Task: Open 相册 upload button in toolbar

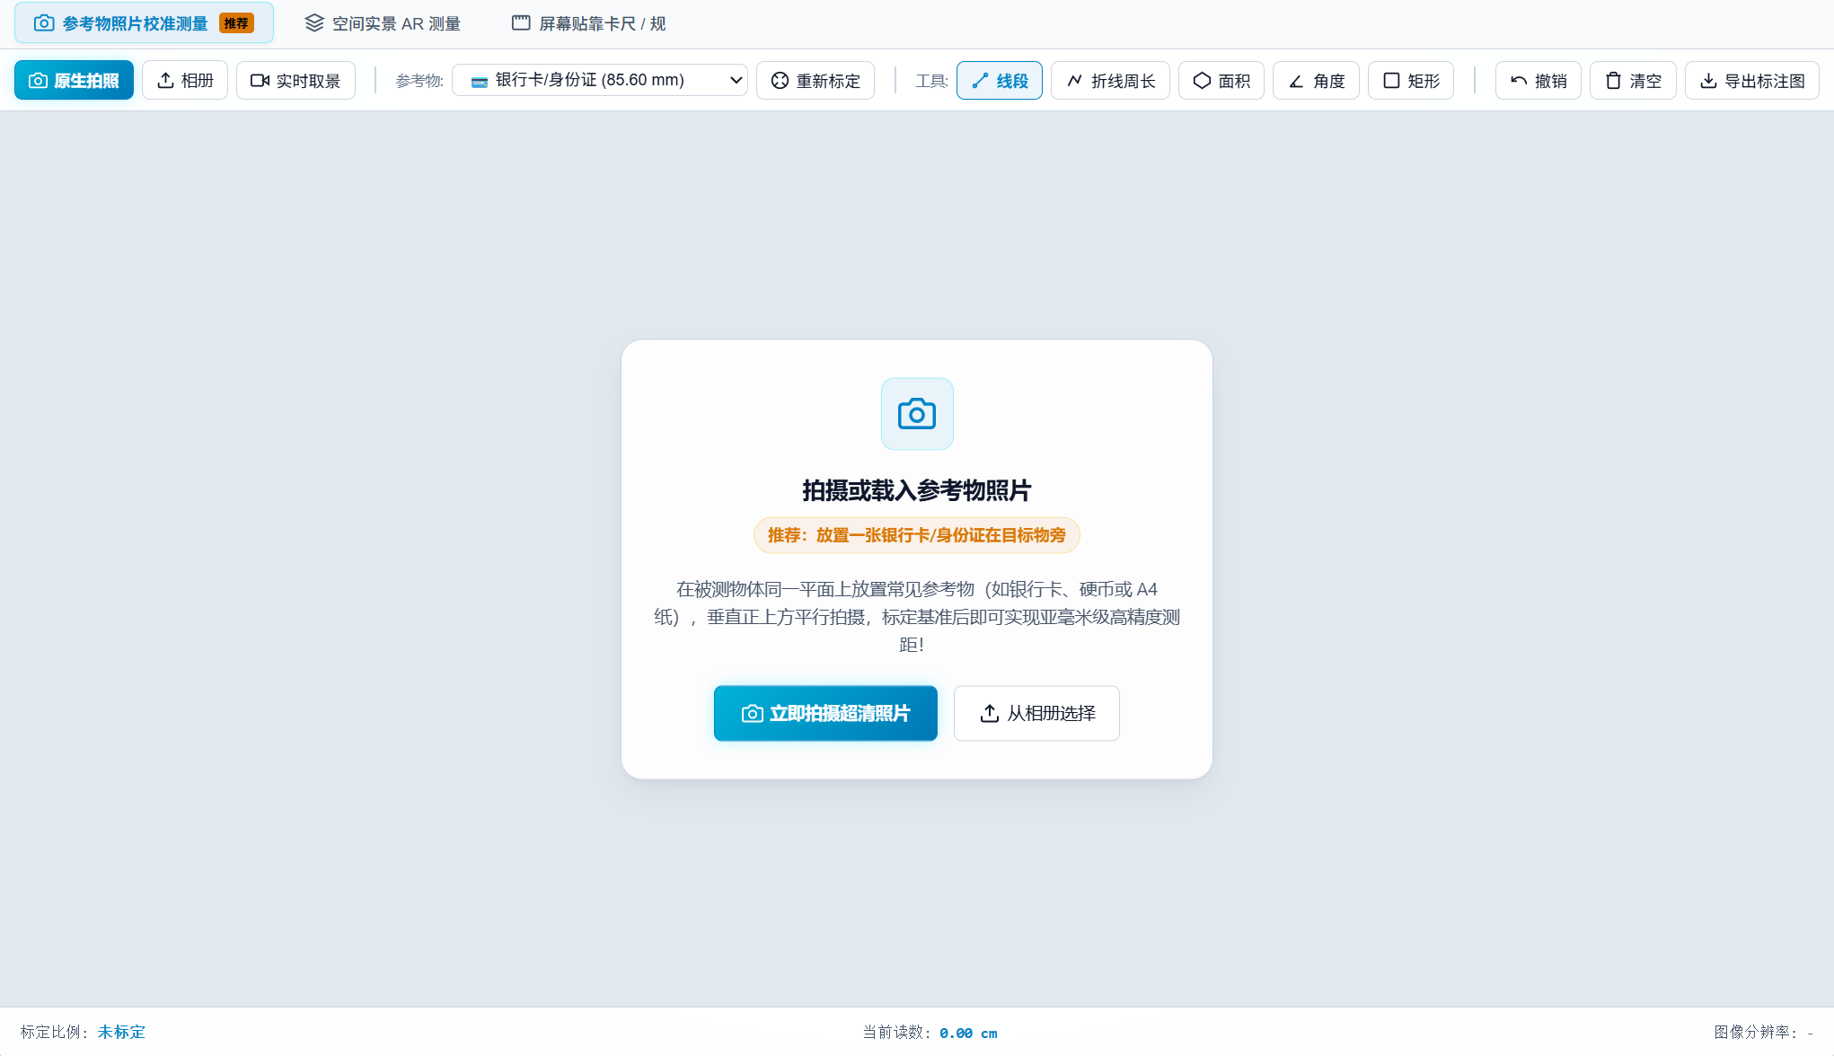Action: pos(185,81)
